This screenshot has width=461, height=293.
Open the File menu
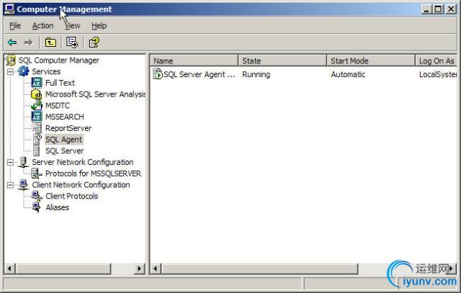(15, 26)
